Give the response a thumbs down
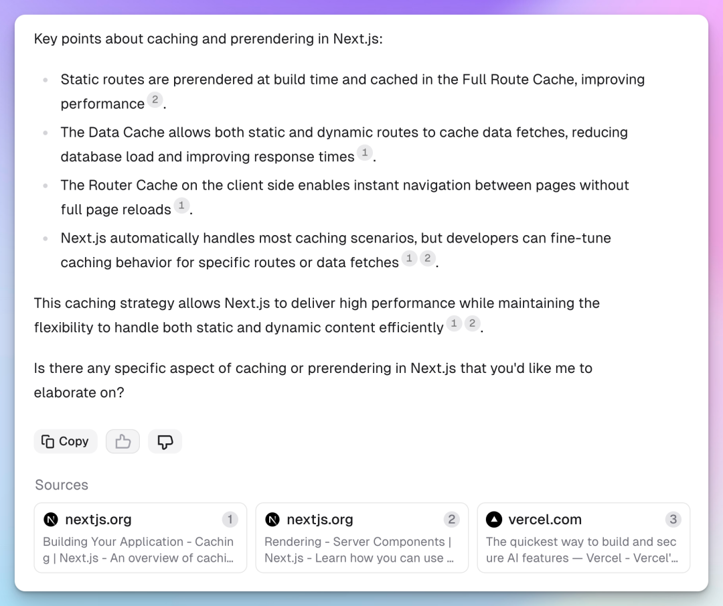723x606 pixels. tap(165, 441)
